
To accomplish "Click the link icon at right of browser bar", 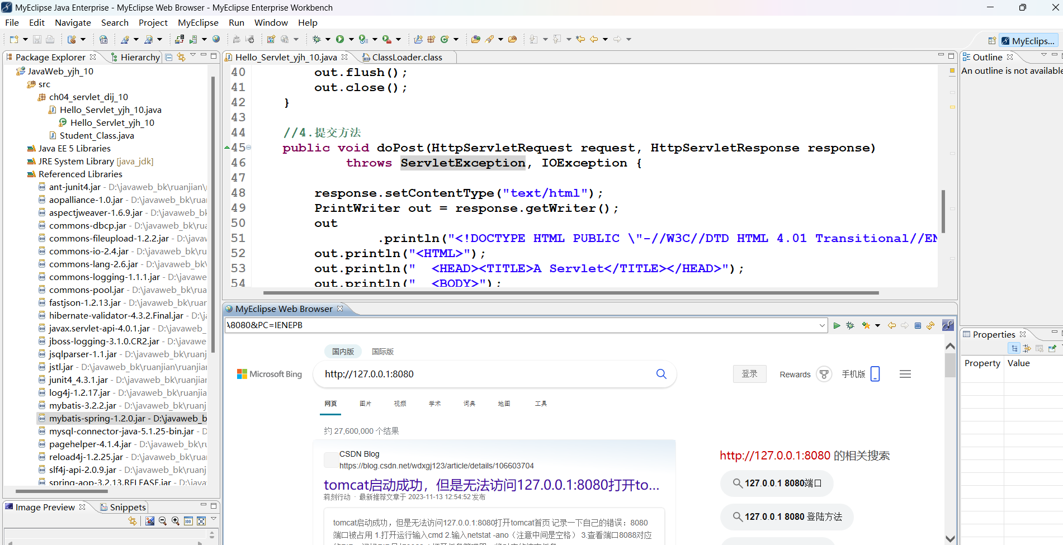I will tap(948, 325).
